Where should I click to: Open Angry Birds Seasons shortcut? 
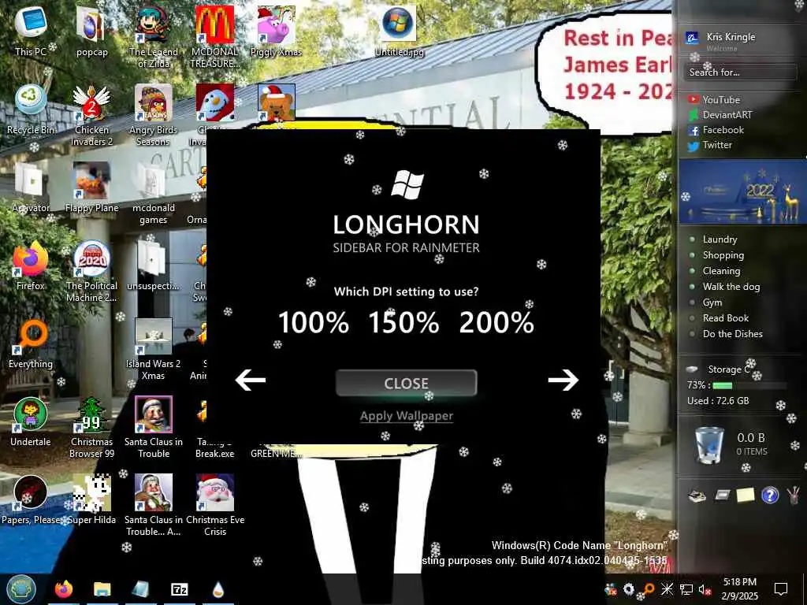pyautogui.click(x=154, y=115)
